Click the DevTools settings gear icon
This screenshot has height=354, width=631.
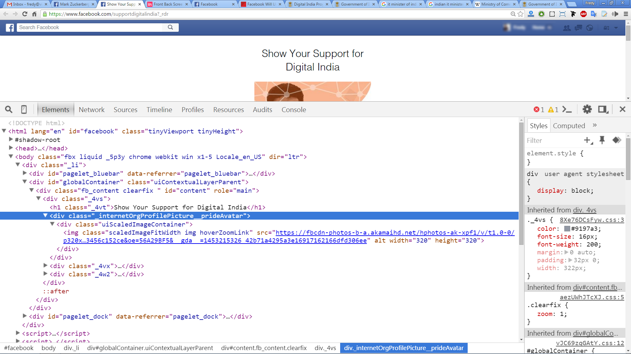588,109
